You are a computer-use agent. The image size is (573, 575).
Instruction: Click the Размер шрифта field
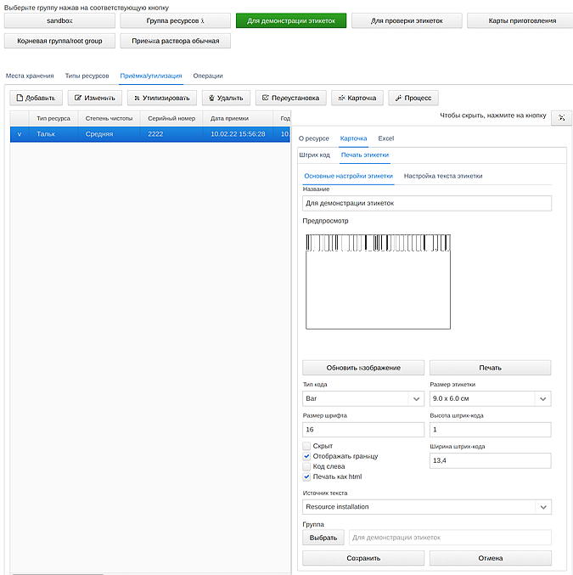click(363, 430)
